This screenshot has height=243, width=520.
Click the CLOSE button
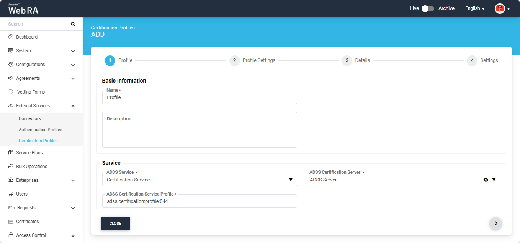point(115,224)
